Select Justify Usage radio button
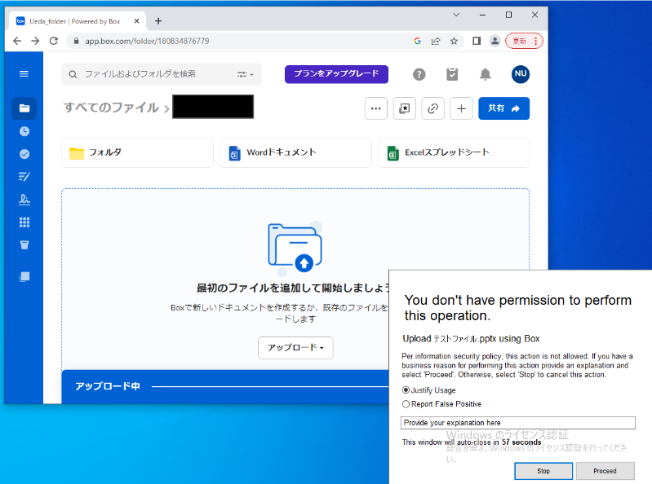 (x=406, y=390)
